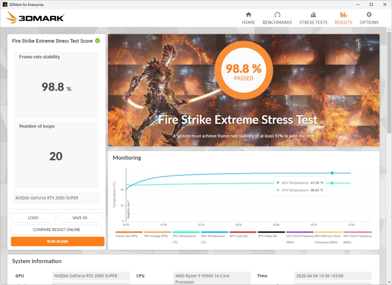The height and width of the screenshot is (285, 392).
Task: Open the OPTIONS tab
Action: (369, 18)
